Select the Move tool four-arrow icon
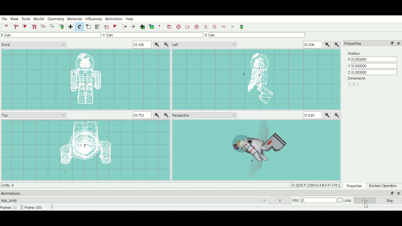 pyautogui.click(x=70, y=27)
